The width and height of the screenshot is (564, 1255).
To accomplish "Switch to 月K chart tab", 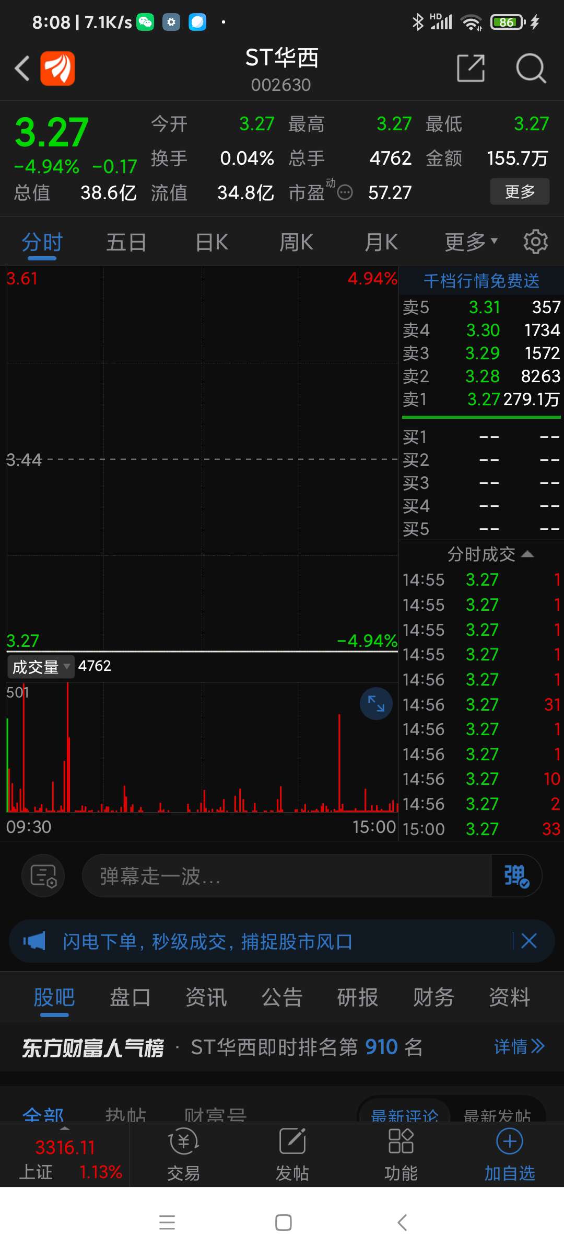I will [381, 243].
